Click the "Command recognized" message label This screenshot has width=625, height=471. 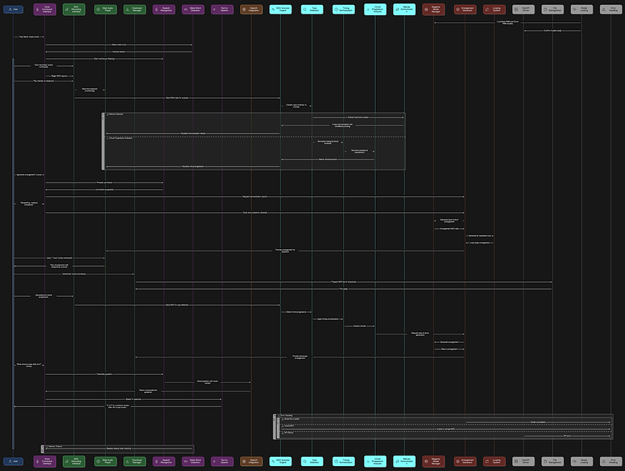pyautogui.click(x=104, y=190)
